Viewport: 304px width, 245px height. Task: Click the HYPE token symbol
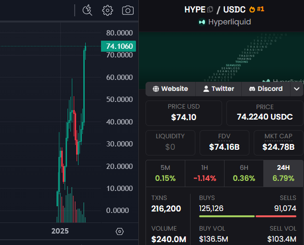(x=195, y=10)
